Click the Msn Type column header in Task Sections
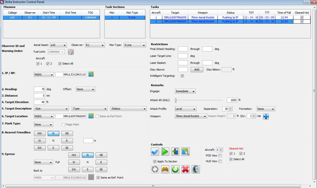Viewport: 317px width, 188px height. 132,12
